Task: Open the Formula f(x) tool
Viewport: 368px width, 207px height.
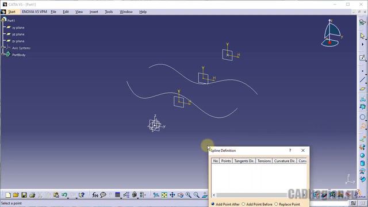Action: tap(95, 195)
